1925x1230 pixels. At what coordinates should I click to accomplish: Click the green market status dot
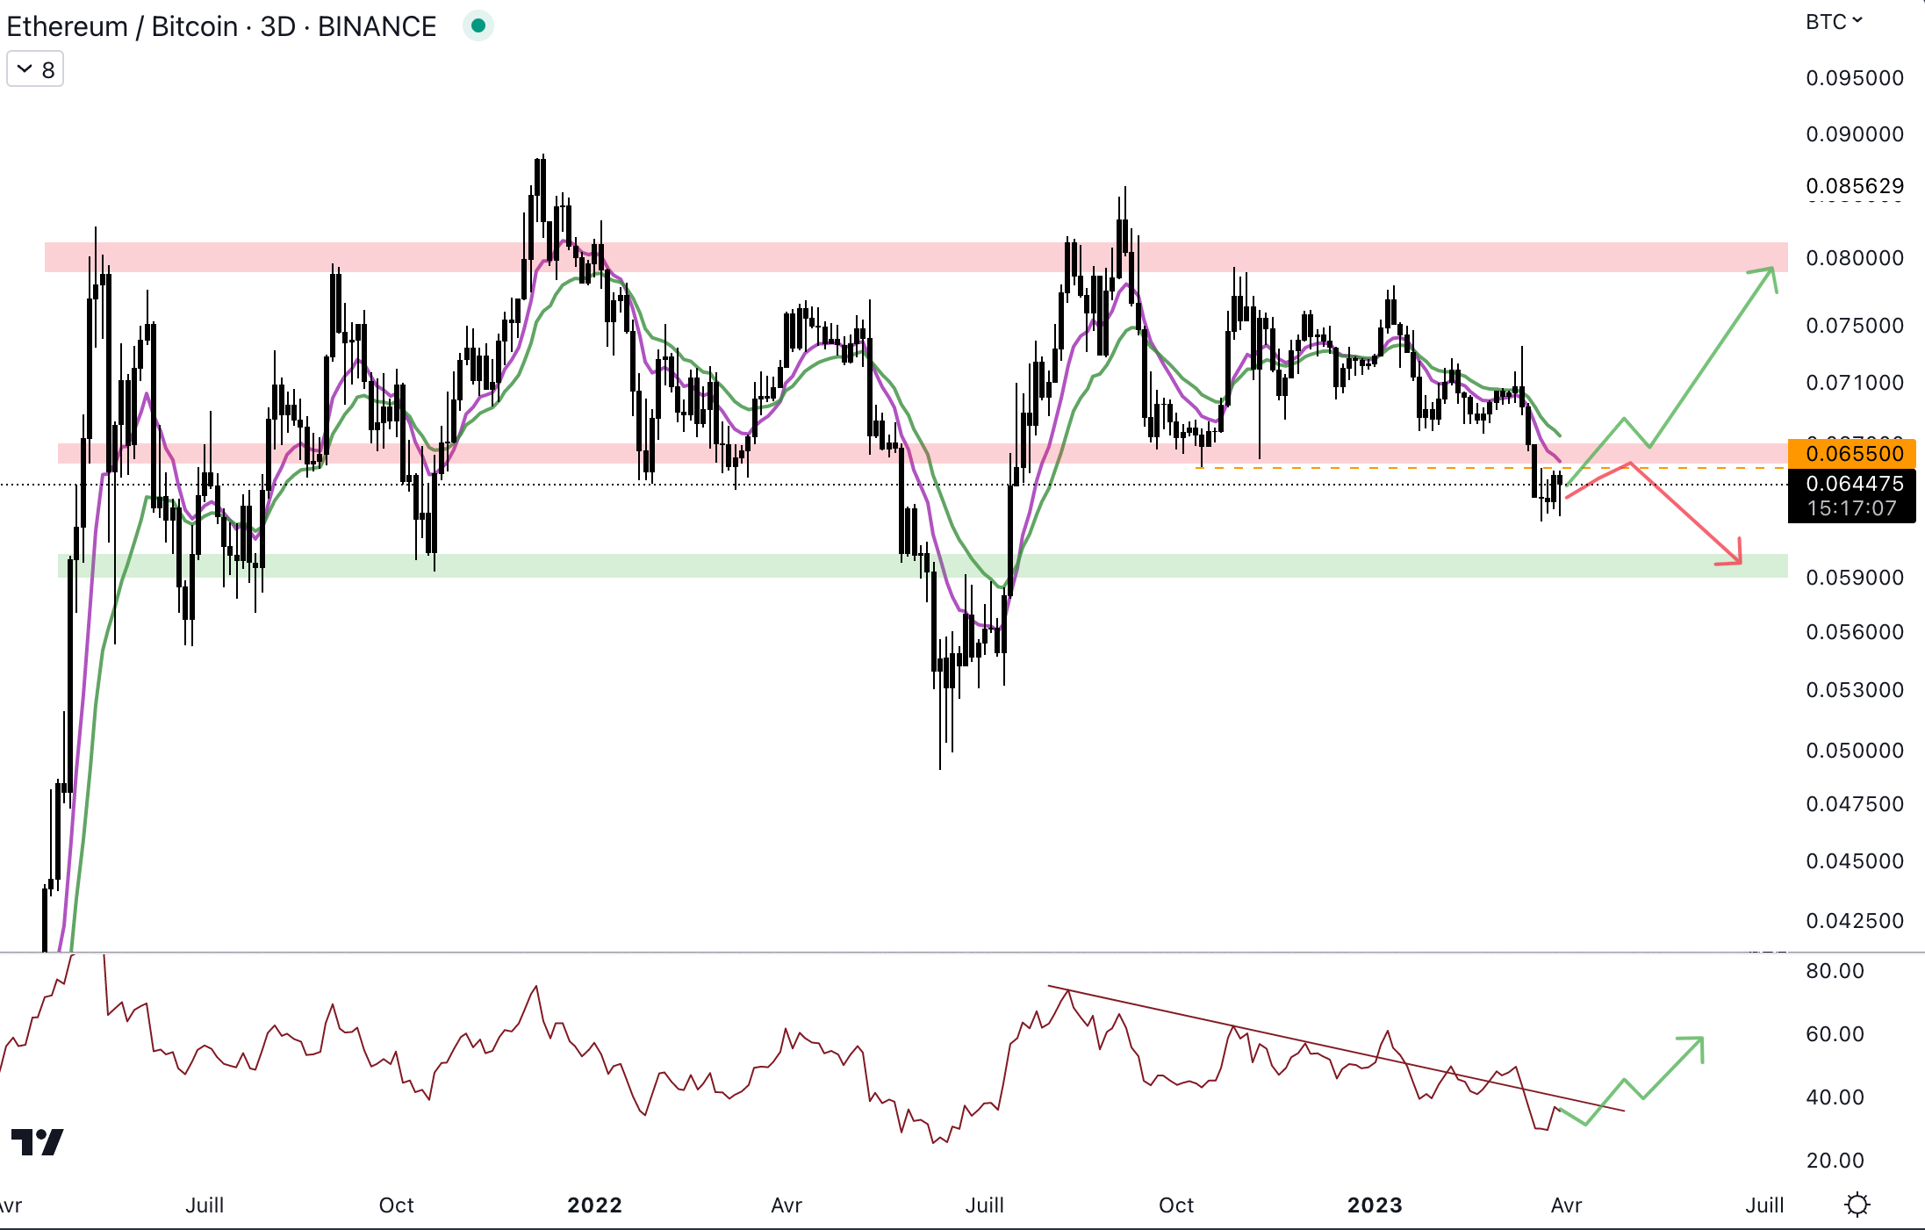tap(478, 26)
